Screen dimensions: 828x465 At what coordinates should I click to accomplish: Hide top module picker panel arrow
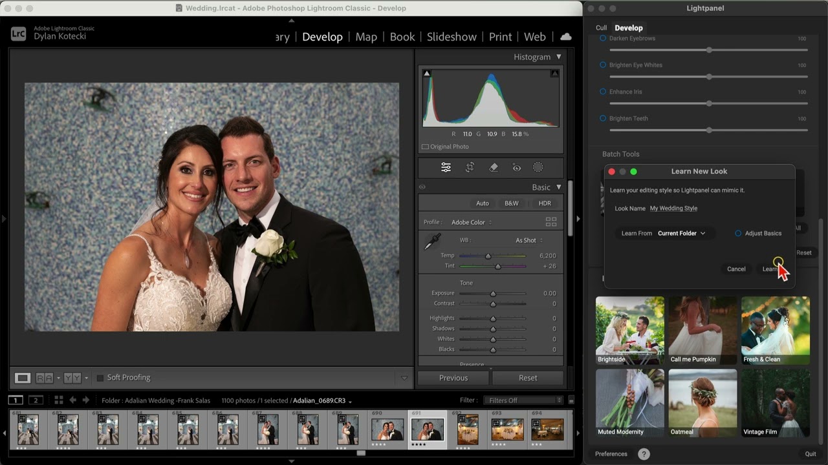click(291, 20)
